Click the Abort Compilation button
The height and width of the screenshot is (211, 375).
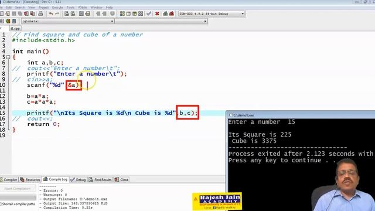(18, 189)
